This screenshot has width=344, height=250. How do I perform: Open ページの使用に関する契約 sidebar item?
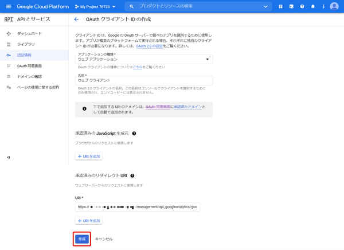[38, 87]
